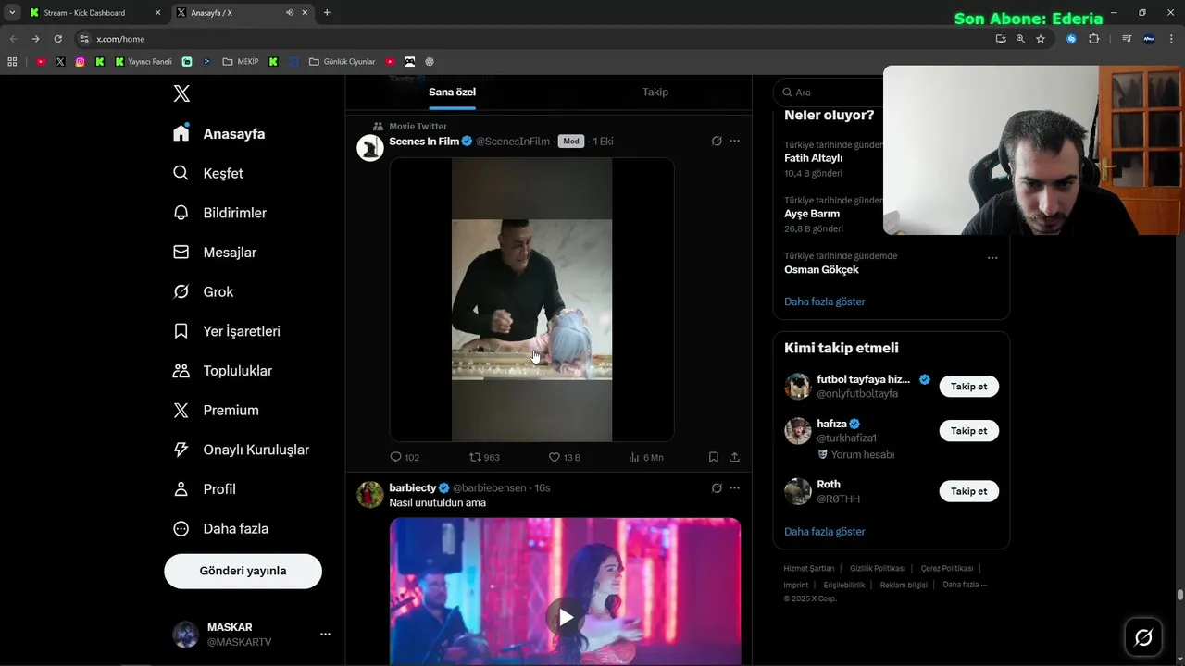Open MASKAR account menu ellipsis
Screen dimensions: 1185x666
click(325, 634)
